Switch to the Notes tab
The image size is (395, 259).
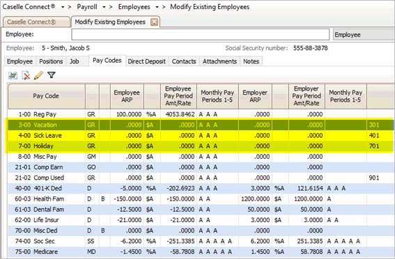[251, 61]
